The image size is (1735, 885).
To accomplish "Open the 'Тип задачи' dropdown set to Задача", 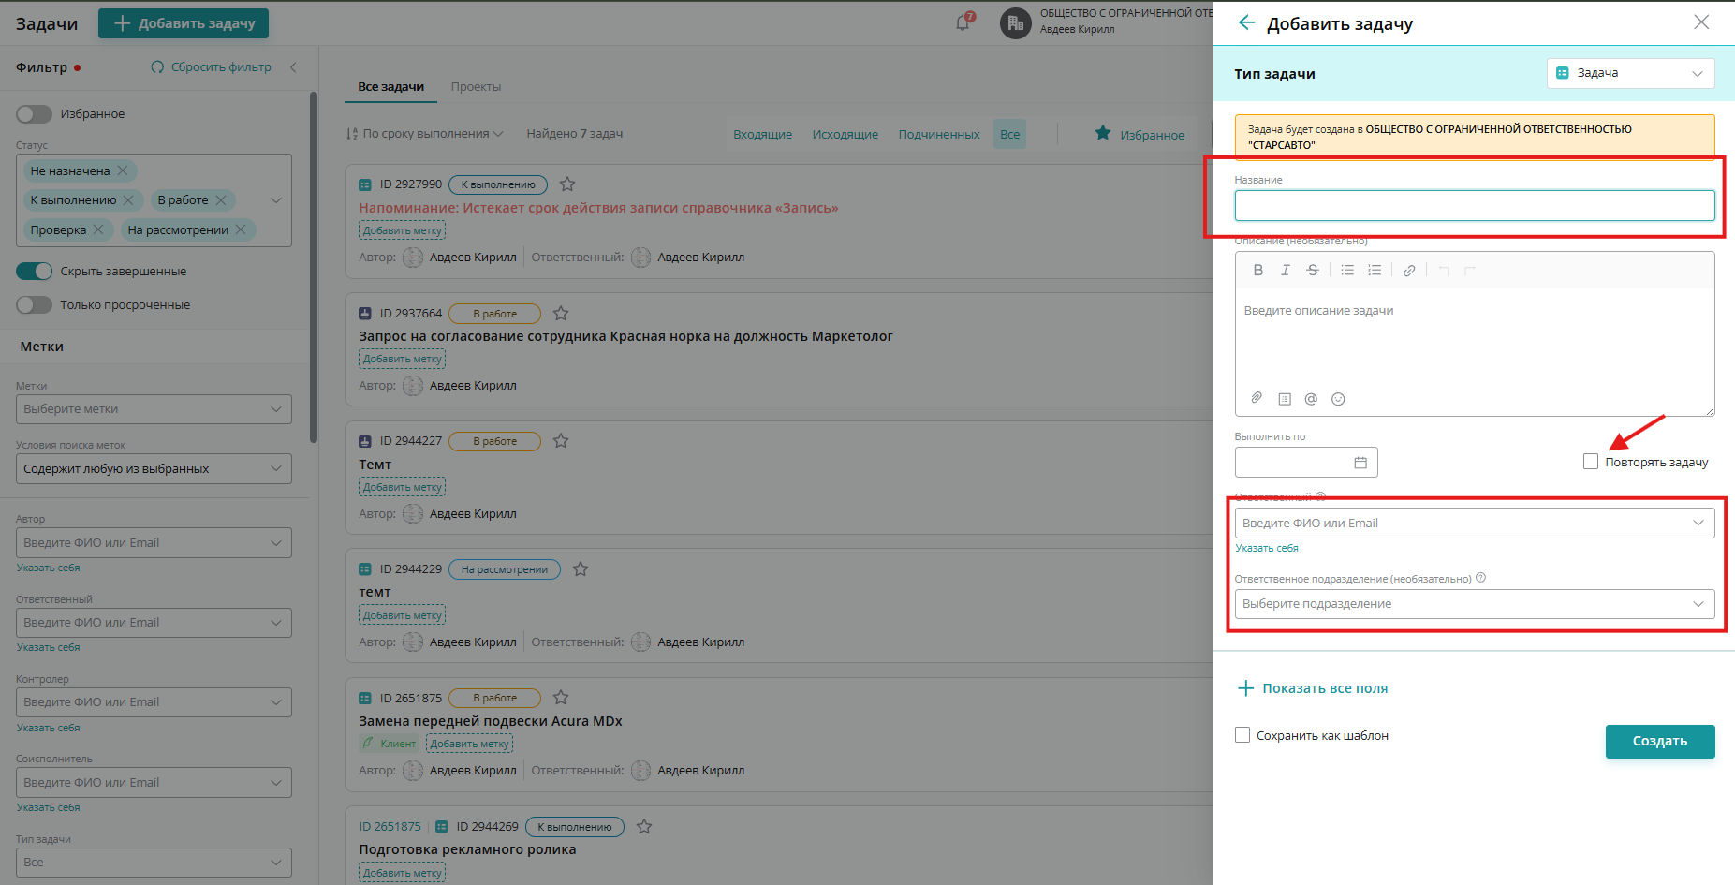I will (x=1630, y=73).
